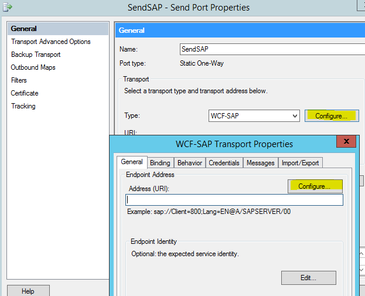Switch to the Binding tab

(x=160, y=163)
